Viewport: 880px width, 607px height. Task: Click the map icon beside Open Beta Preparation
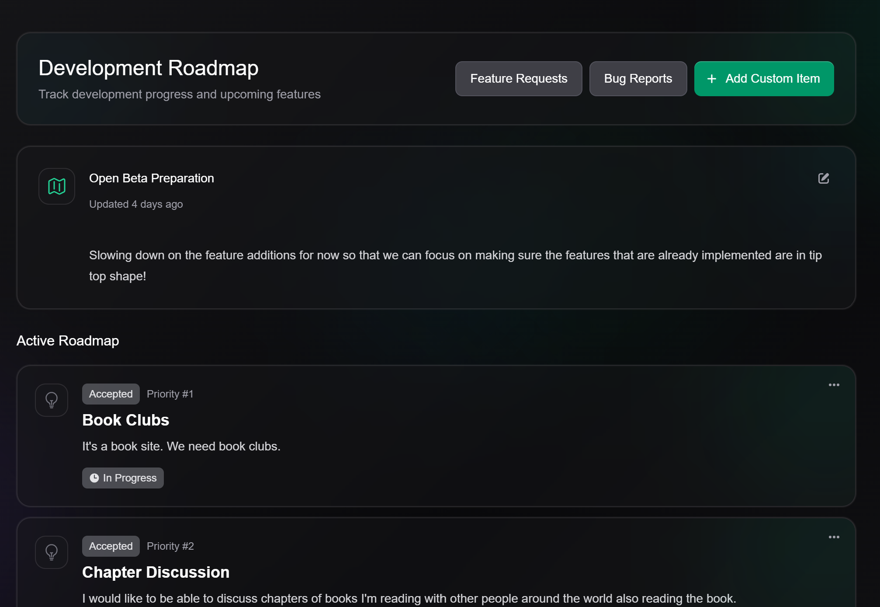[57, 186]
